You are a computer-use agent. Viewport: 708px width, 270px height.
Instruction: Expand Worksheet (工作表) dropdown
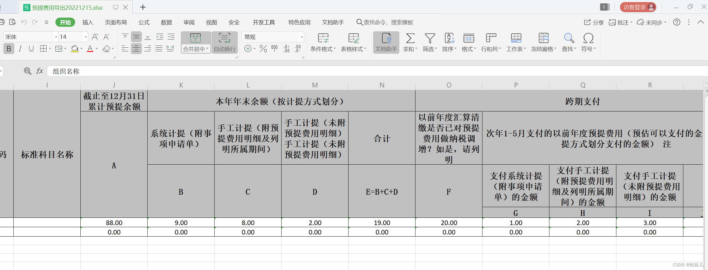525,49
